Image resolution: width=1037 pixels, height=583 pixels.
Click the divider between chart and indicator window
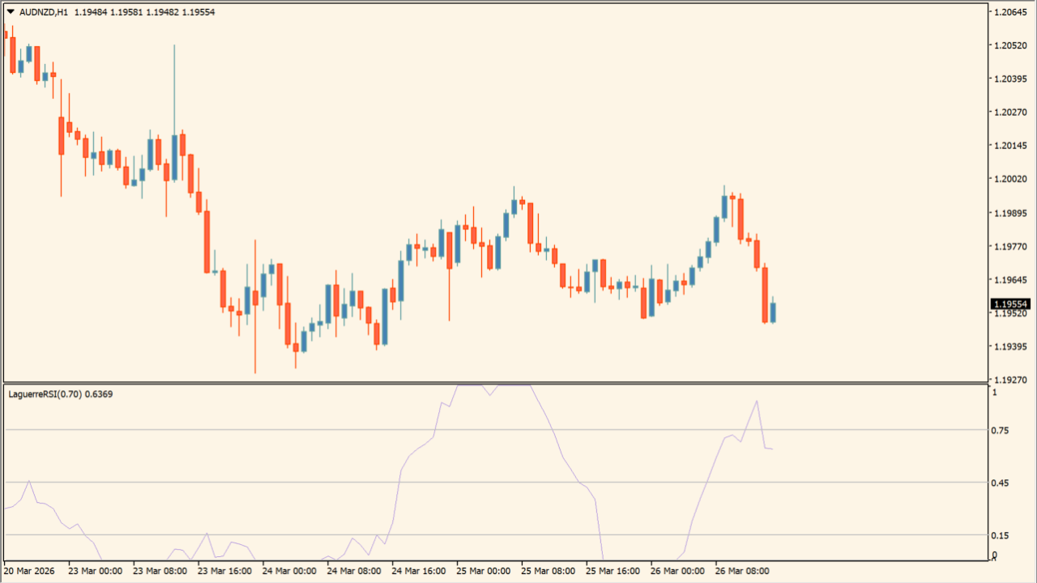click(x=494, y=383)
